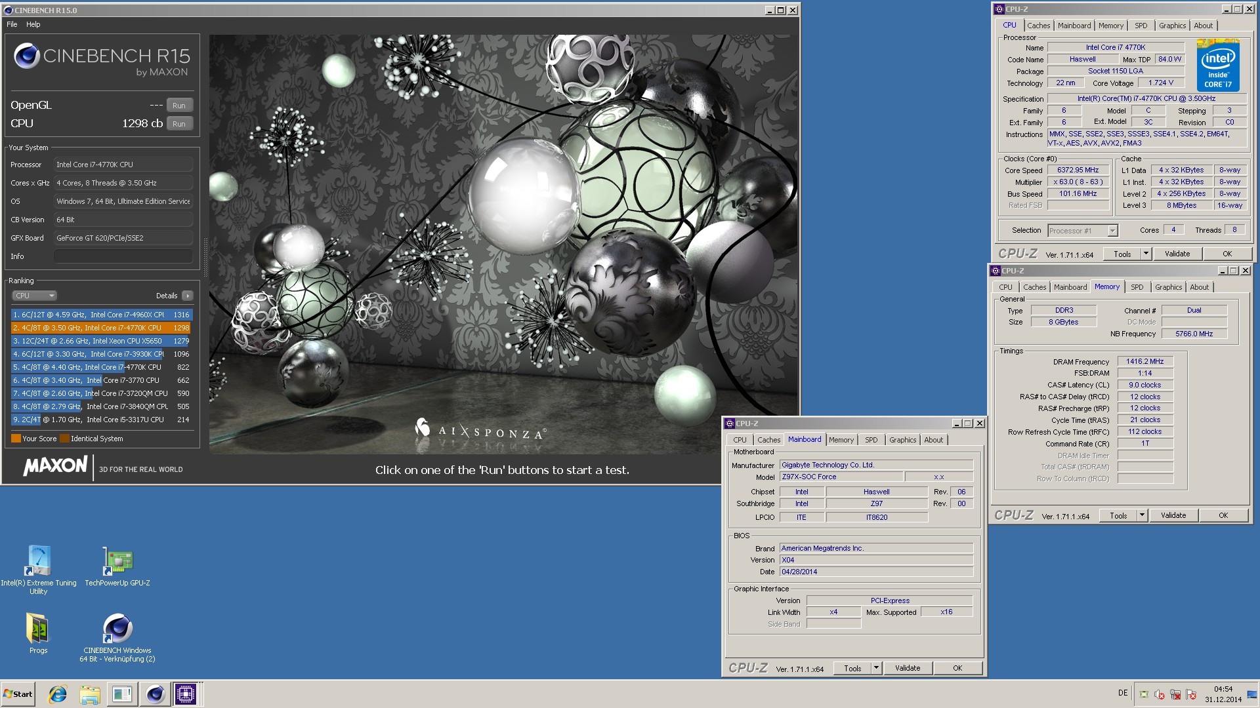Open the disconnected network tray icon

click(1175, 694)
